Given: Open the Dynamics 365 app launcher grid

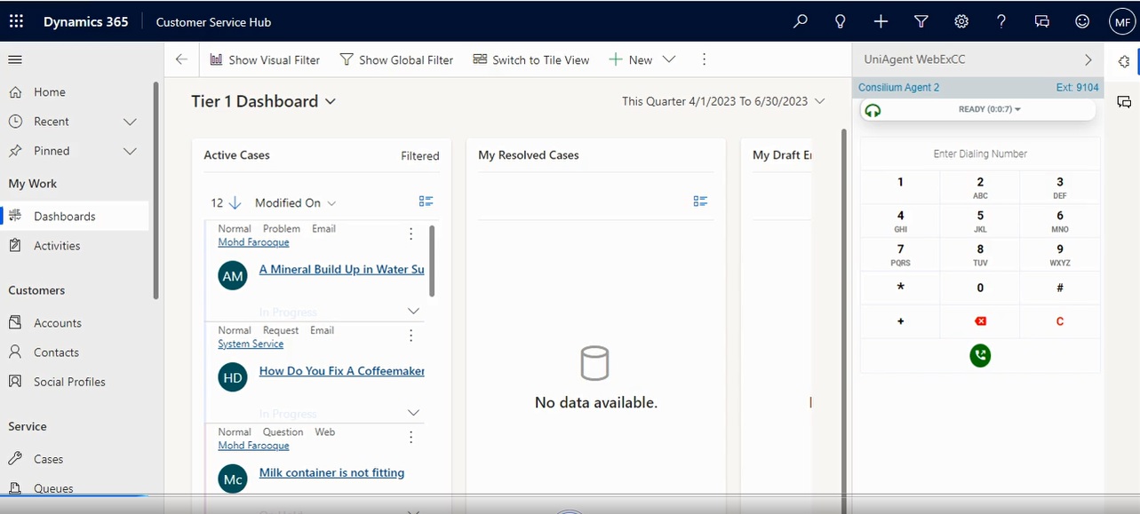Looking at the screenshot, I should (16, 21).
